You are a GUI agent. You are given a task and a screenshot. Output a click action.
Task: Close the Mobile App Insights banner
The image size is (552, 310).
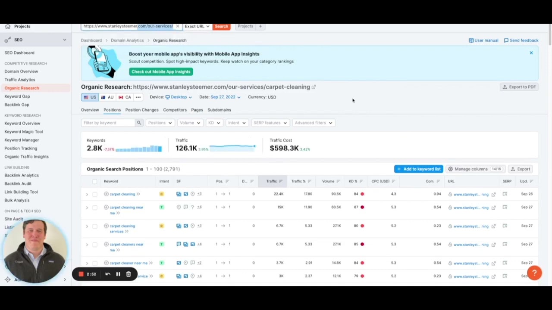(531, 53)
